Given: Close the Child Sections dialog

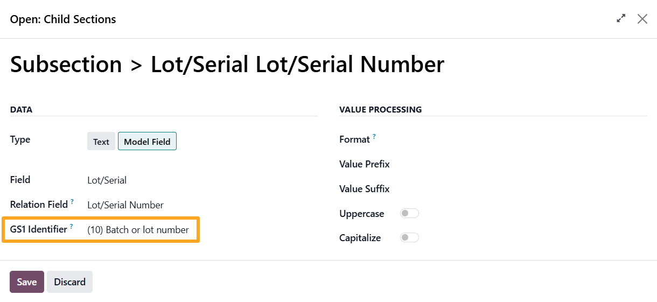Looking at the screenshot, I should [642, 19].
